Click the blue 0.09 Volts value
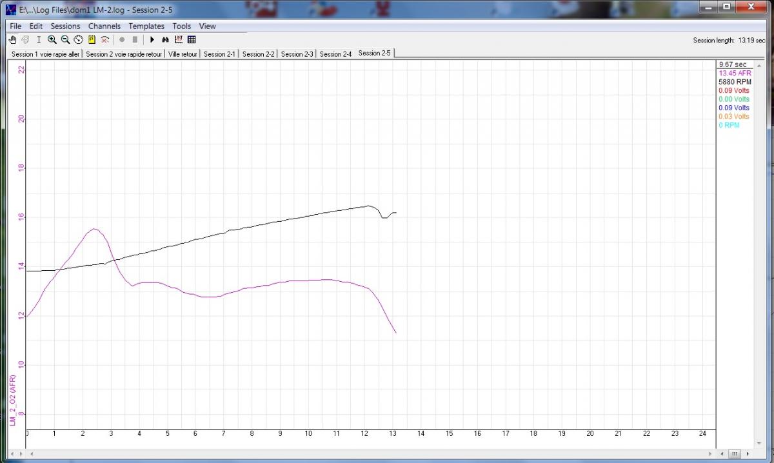This screenshot has width=774, height=463. tap(734, 108)
